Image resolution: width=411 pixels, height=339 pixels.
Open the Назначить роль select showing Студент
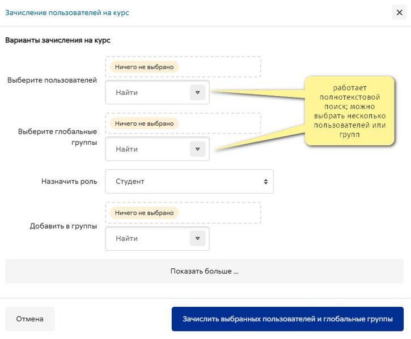coord(189,182)
